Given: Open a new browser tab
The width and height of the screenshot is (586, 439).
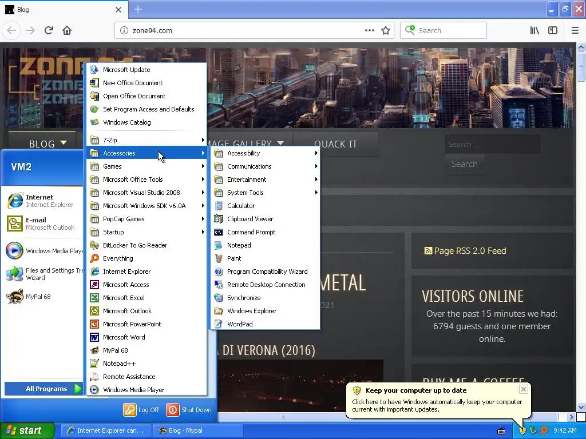Looking at the screenshot, I should [x=138, y=9].
